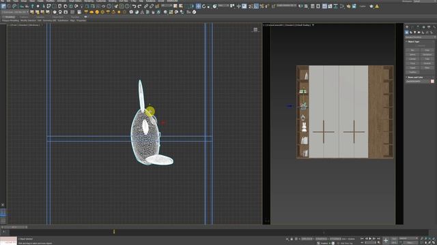Collapse the Object Type rollout
The width and height of the screenshot is (437, 245).
[414, 42]
